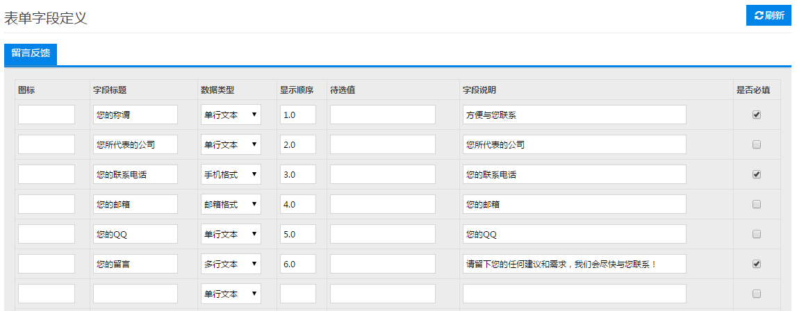
Task: Click icon field in 您的称谓 row
Action: click(47, 115)
